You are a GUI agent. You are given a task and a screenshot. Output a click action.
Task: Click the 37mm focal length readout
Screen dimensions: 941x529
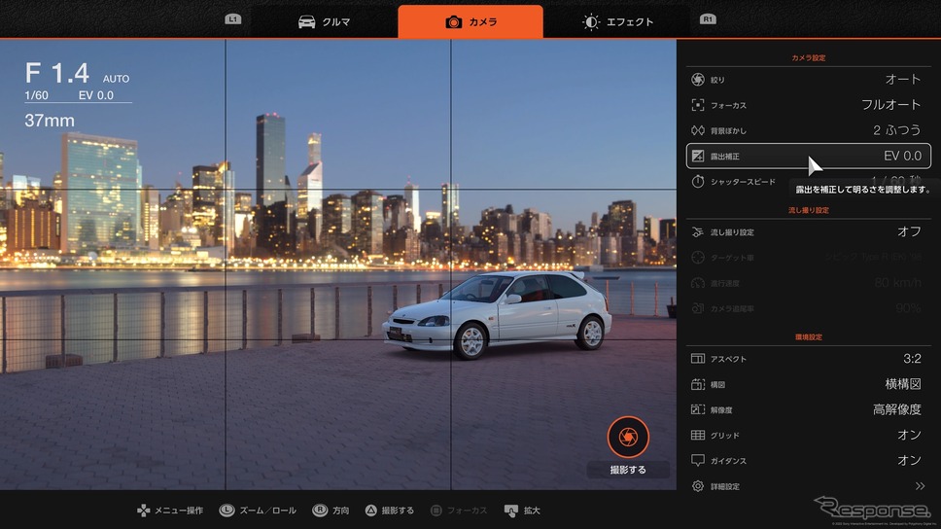pos(50,121)
